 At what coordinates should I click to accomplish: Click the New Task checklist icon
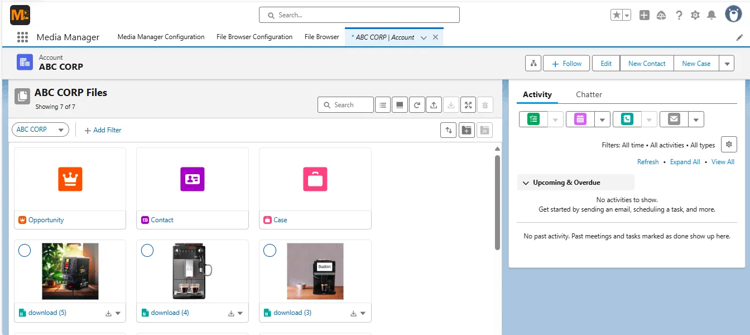coord(533,119)
